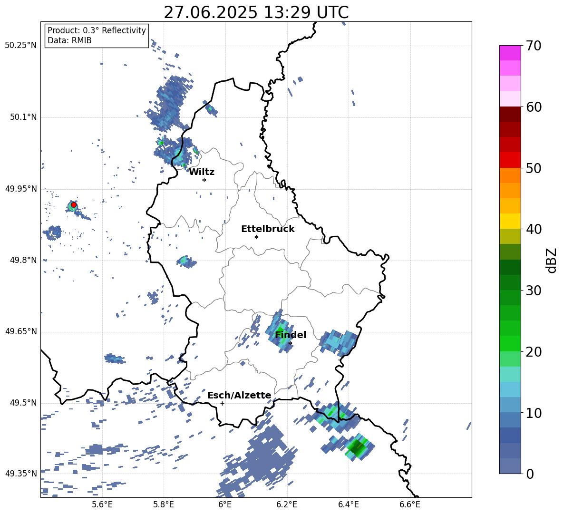The width and height of the screenshot is (563, 514).
Task: Click the 5.6°E longitude label
Action: [x=102, y=504]
